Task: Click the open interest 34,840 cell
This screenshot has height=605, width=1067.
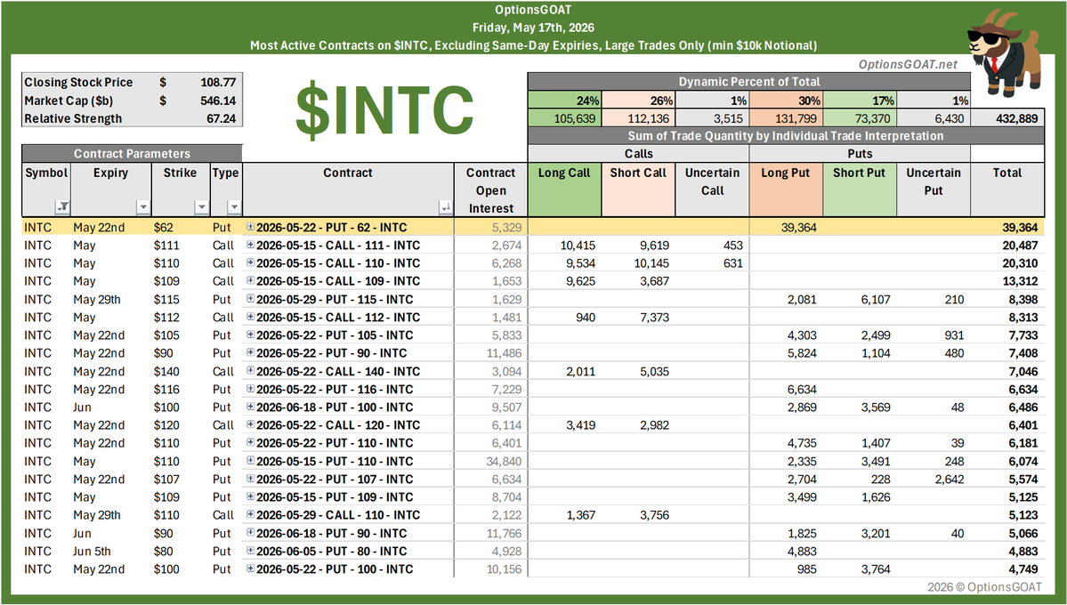Action: [x=504, y=461]
